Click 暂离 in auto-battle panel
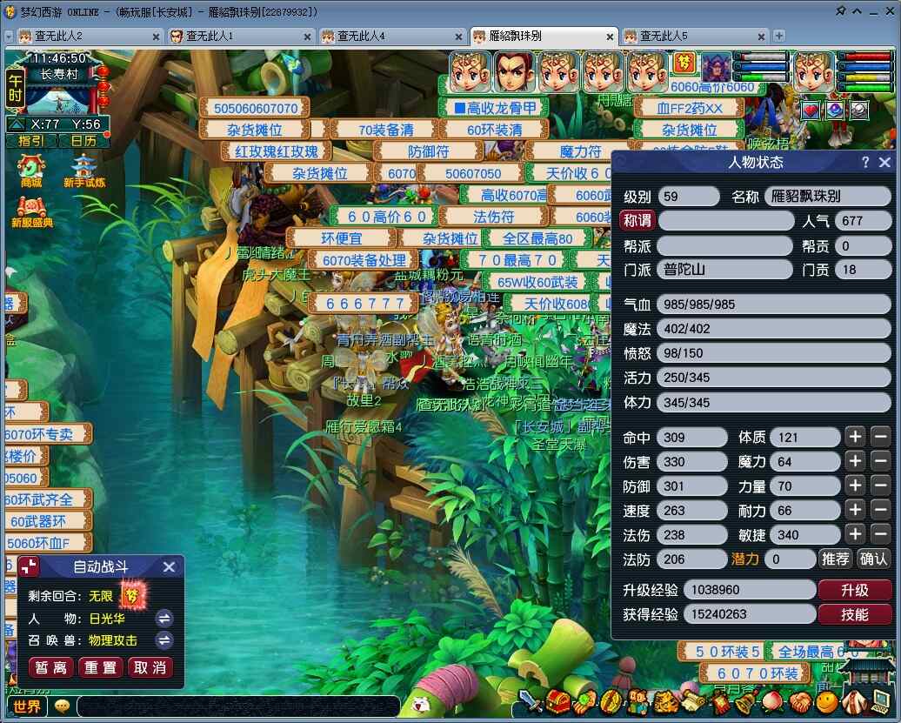Image resolution: width=901 pixels, height=723 pixels. point(50,667)
